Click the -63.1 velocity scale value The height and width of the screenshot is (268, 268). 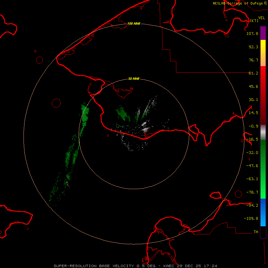(x=252, y=179)
